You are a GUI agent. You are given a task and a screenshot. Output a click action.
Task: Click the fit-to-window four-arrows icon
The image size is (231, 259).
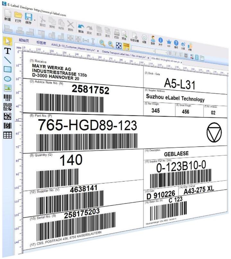pos(119,46)
